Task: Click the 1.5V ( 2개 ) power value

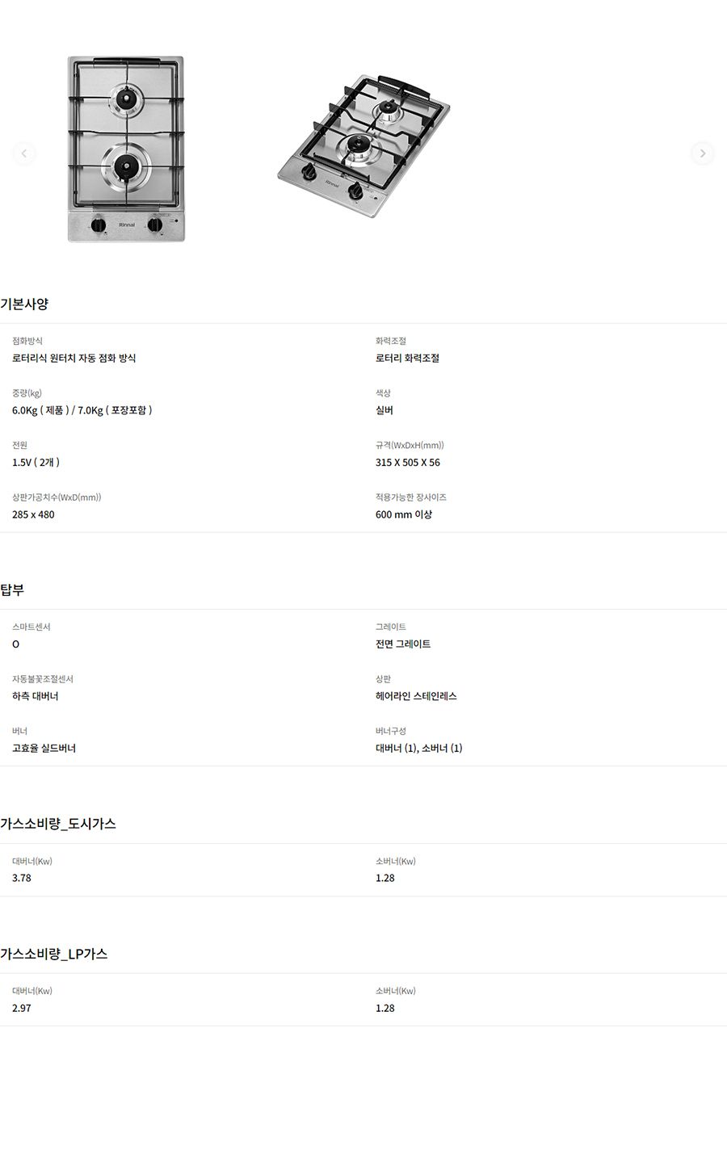Action: [36, 463]
